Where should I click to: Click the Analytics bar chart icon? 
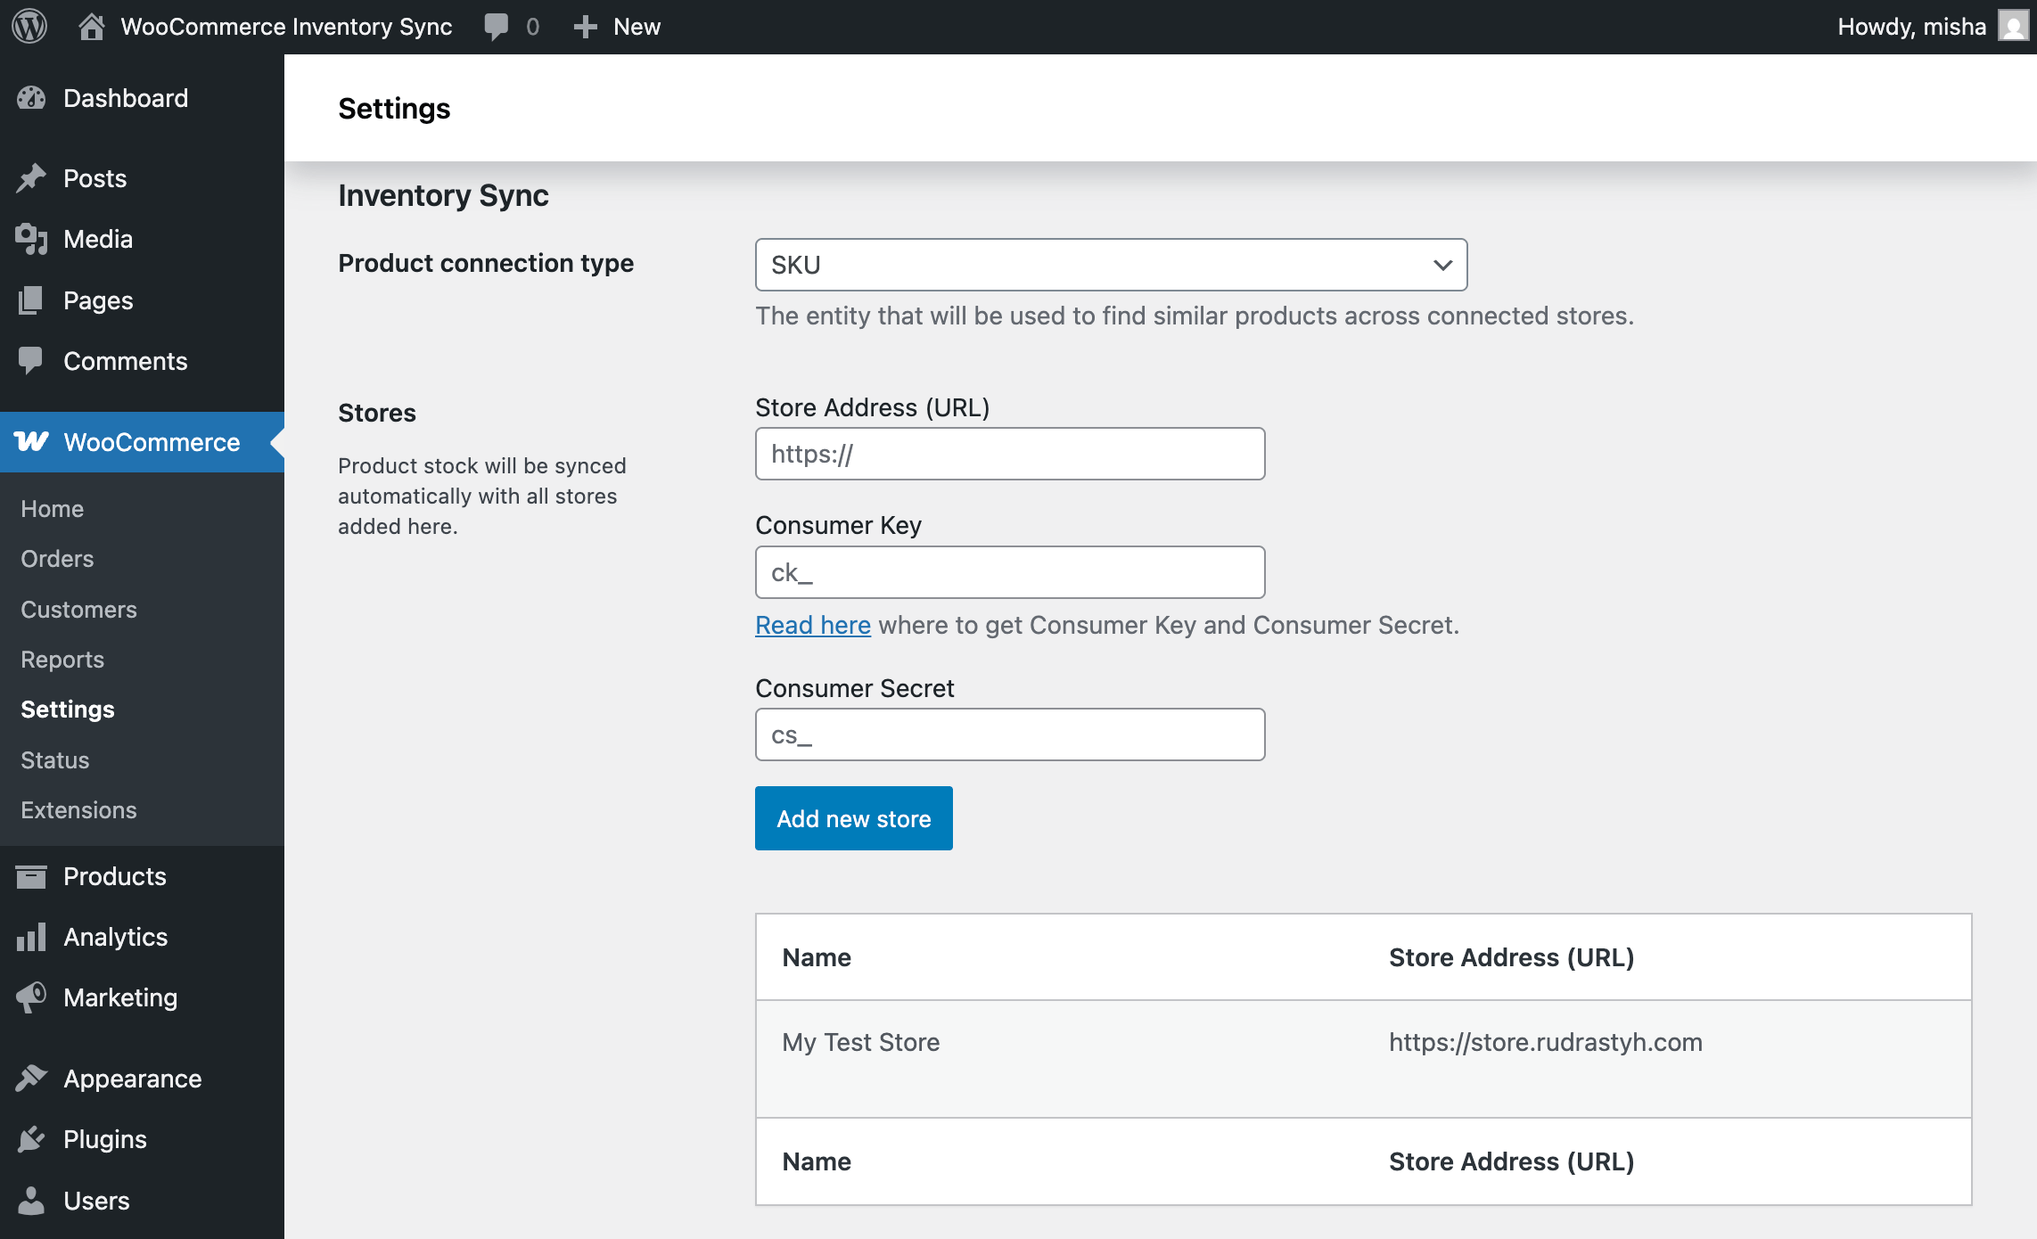point(31,937)
